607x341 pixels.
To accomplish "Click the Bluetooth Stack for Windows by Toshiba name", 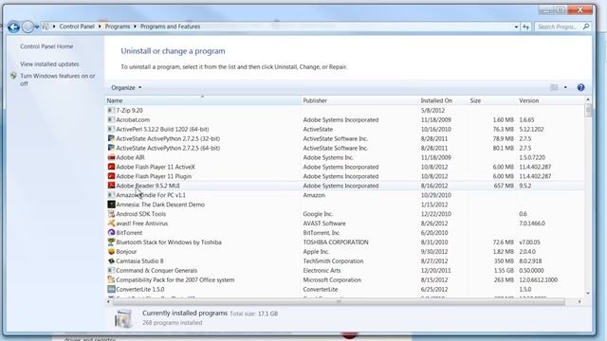I will [x=169, y=242].
